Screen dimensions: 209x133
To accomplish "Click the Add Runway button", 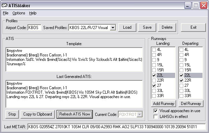I will tap(163, 104).
